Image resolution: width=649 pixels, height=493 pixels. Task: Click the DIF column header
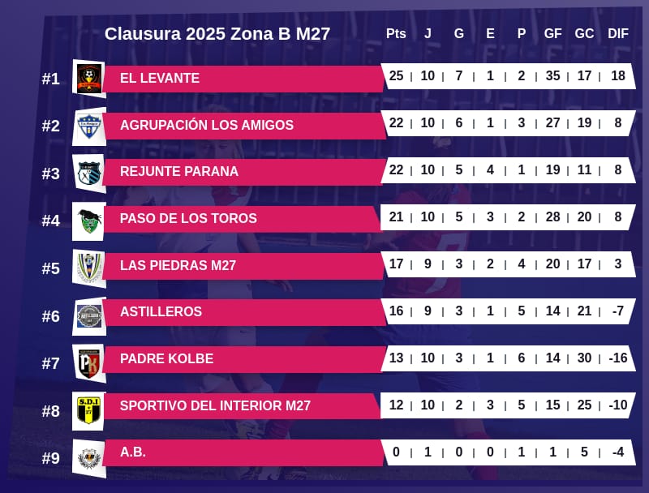tap(618, 34)
